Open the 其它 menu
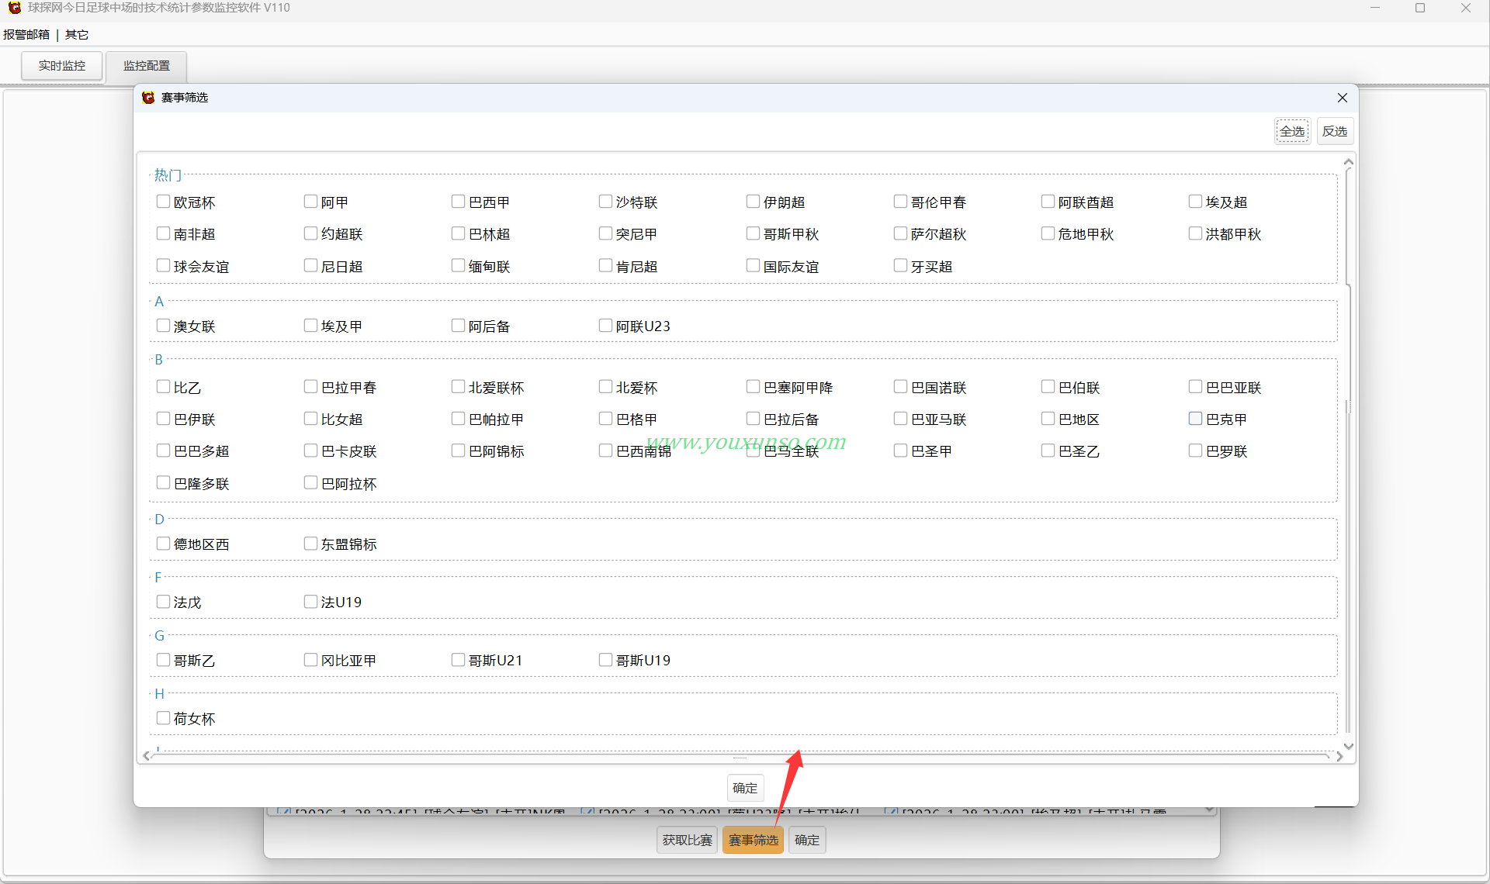The image size is (1490, 884). tap(77, 35)
